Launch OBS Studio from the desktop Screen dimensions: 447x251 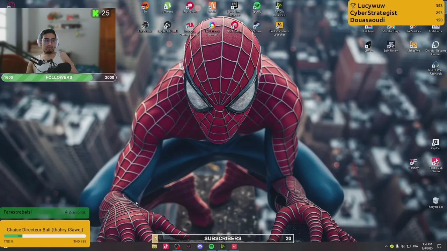[x=145, y=27]
